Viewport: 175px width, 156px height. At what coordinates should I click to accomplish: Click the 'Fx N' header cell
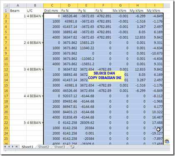(69, 11)
